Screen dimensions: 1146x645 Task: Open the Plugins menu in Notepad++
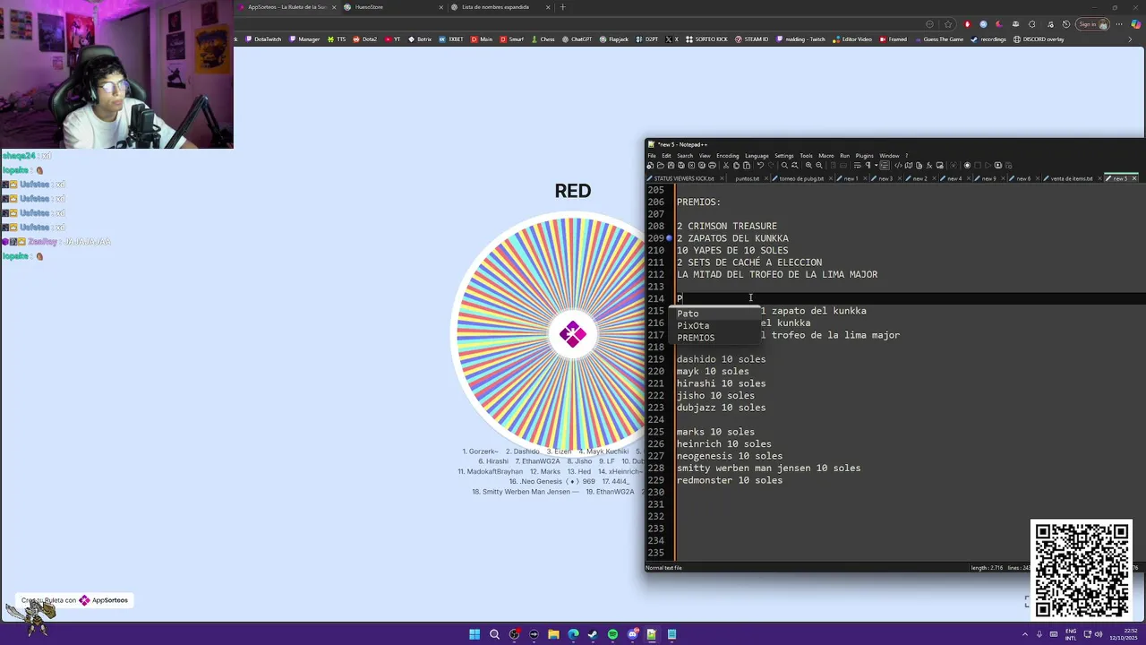point(864,156)
